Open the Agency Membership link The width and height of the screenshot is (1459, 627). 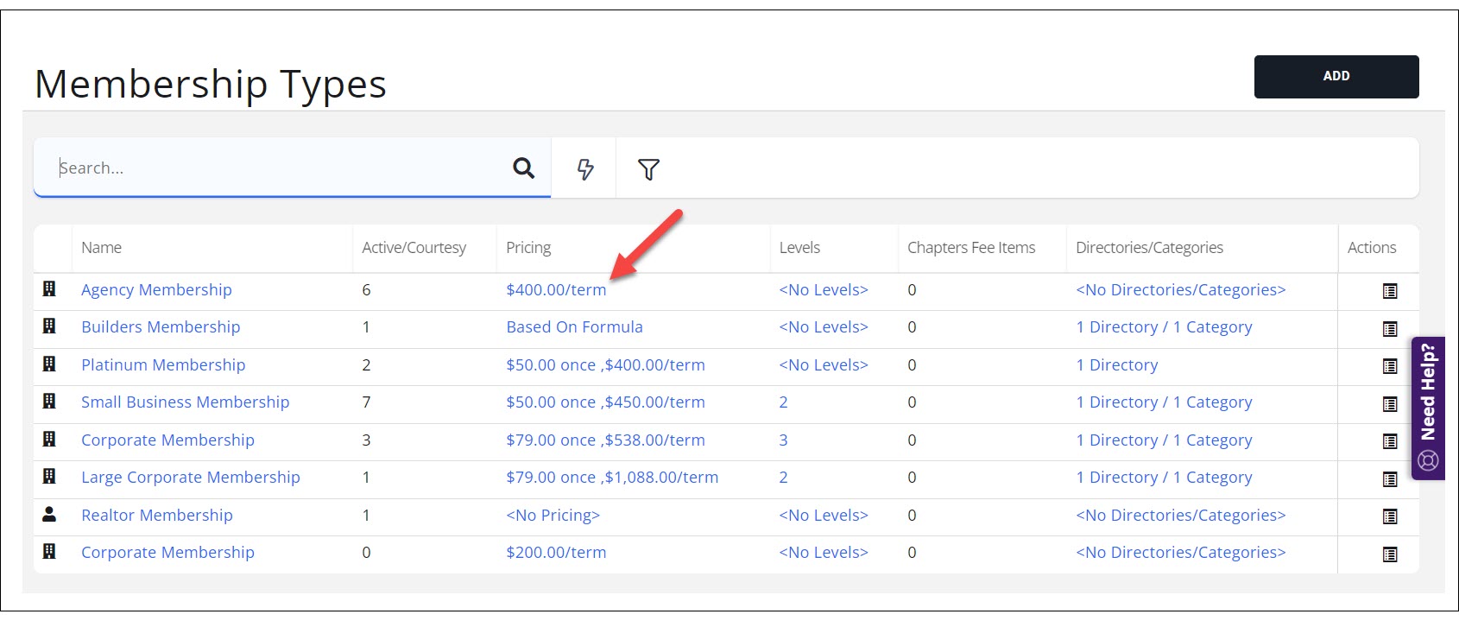coord(156,290)
